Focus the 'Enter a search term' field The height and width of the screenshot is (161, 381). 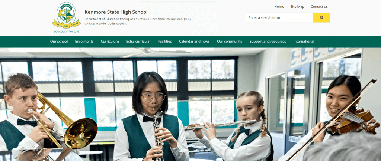coord(280,17)
